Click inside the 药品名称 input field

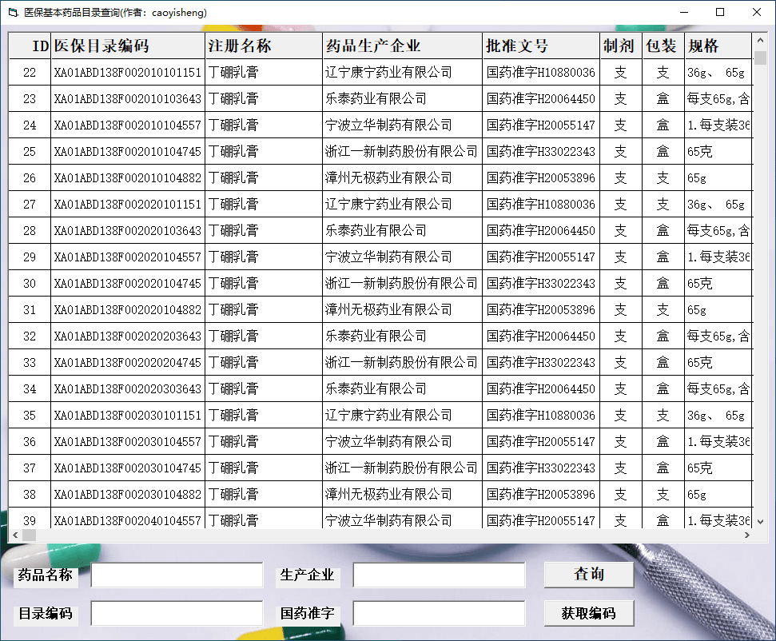177,575
